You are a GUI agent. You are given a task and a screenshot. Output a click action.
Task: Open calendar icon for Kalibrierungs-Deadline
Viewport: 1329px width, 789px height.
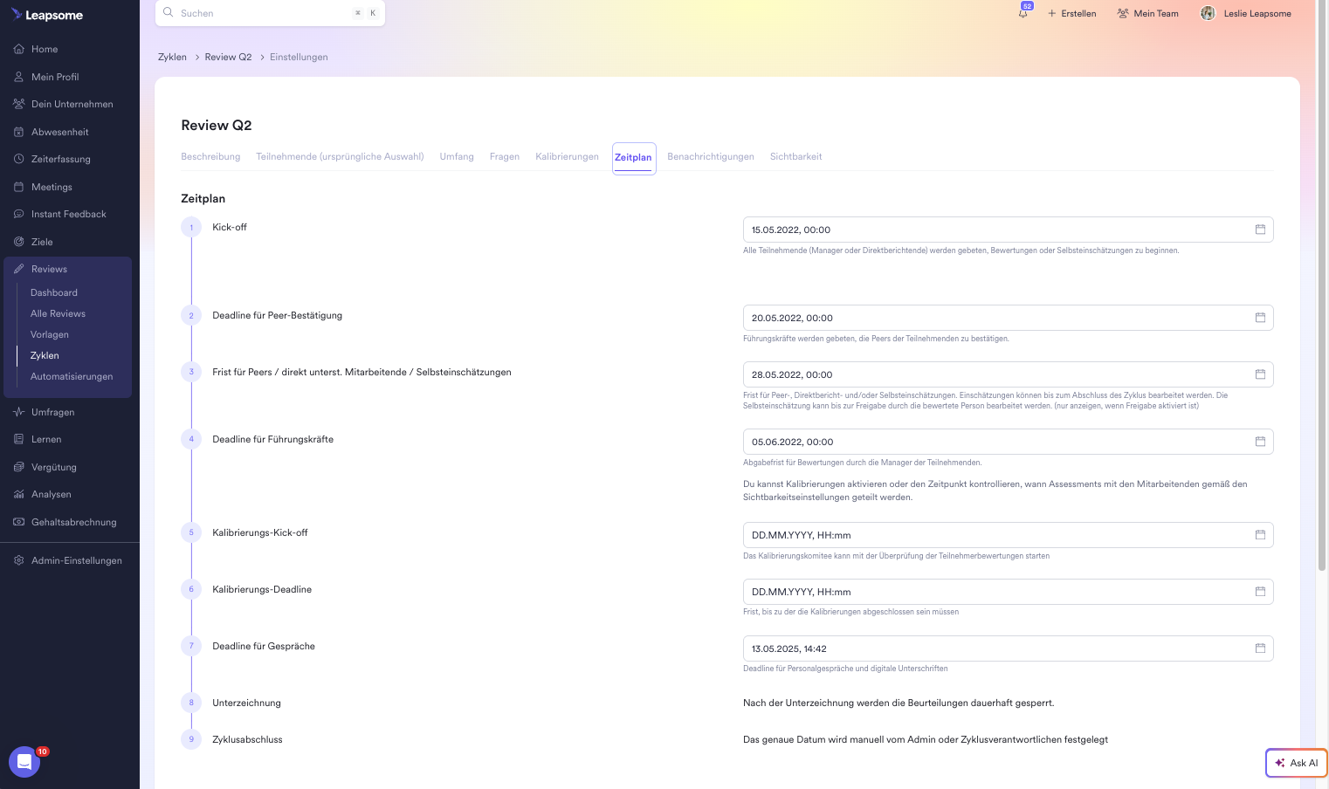[x=1260, y=592]
